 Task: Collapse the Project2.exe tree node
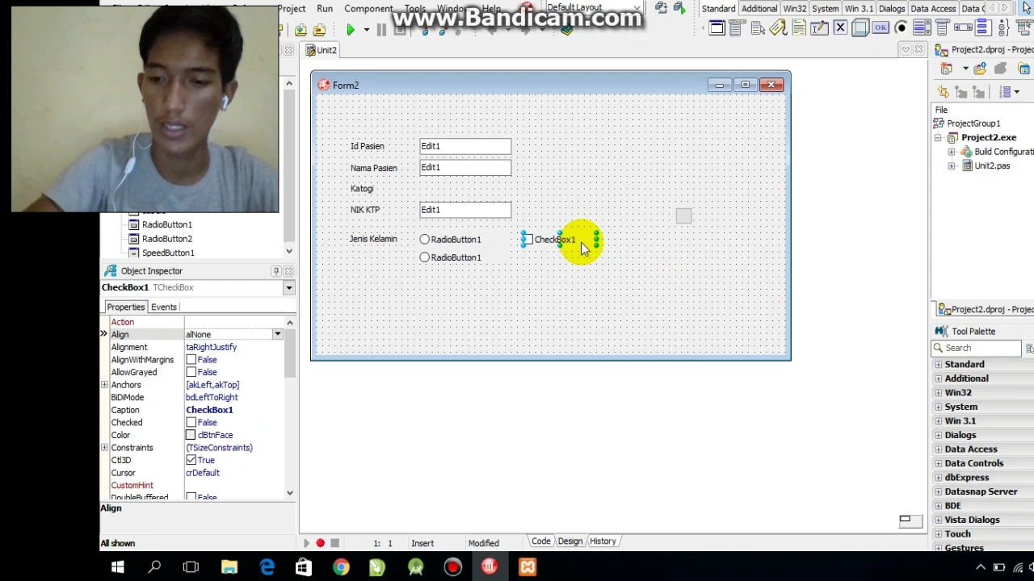pyautogui.click(x=938, y=137)
